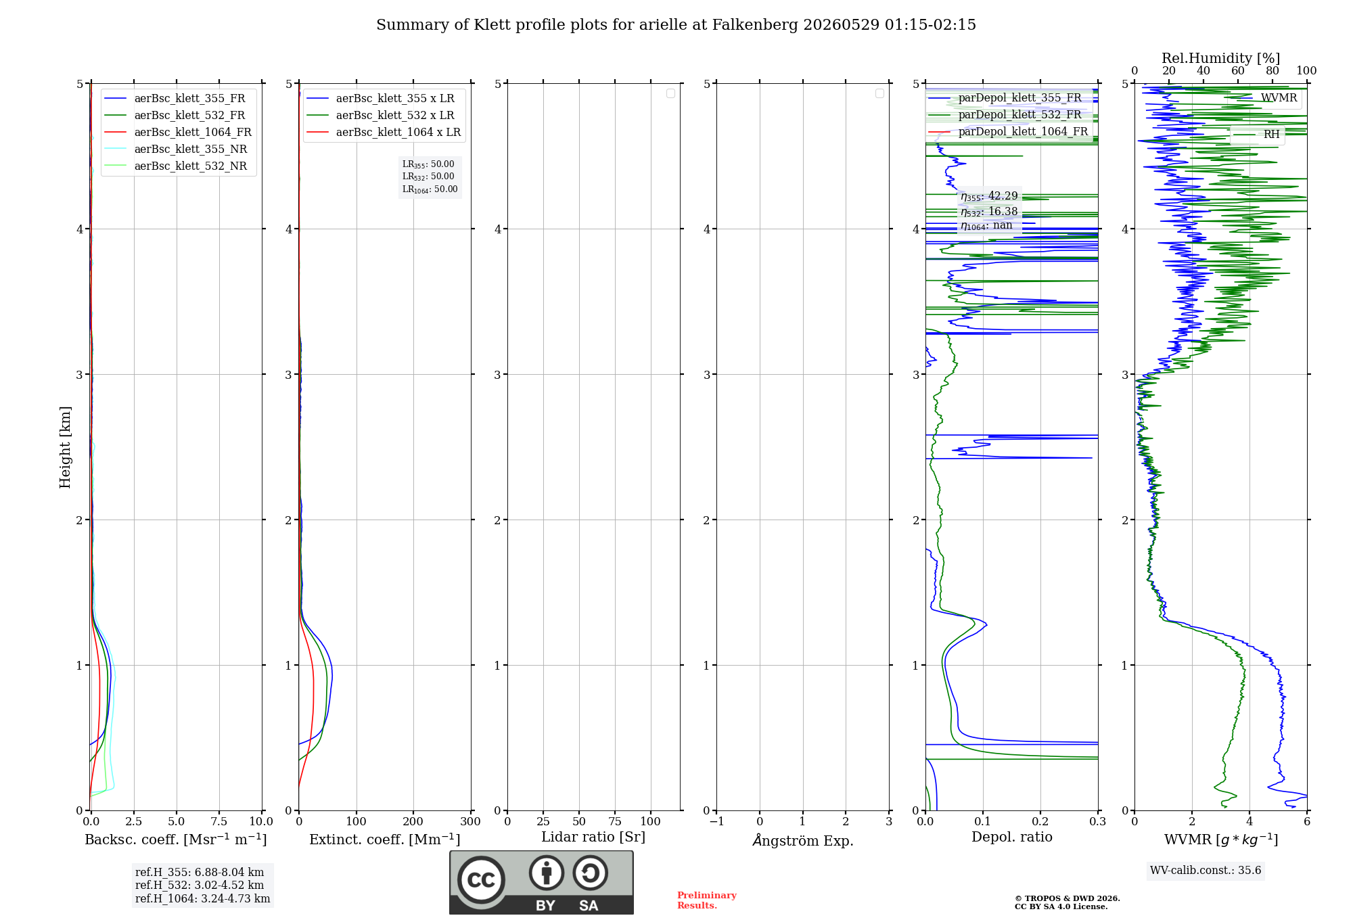
Task: Click the 'Ångström Exp.' axis label
Action: pos(802,840)
